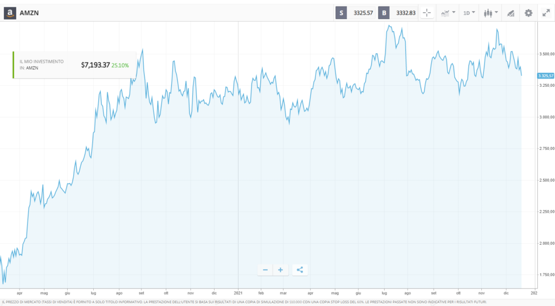Select the AMZN ticker name
Screen dimensions: 555x306
click(x=29, y=13)
